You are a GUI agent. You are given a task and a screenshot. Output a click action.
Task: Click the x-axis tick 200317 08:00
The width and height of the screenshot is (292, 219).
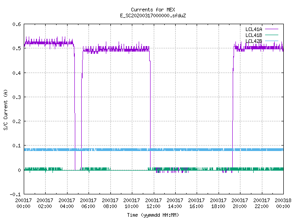(x=110, y=203)
